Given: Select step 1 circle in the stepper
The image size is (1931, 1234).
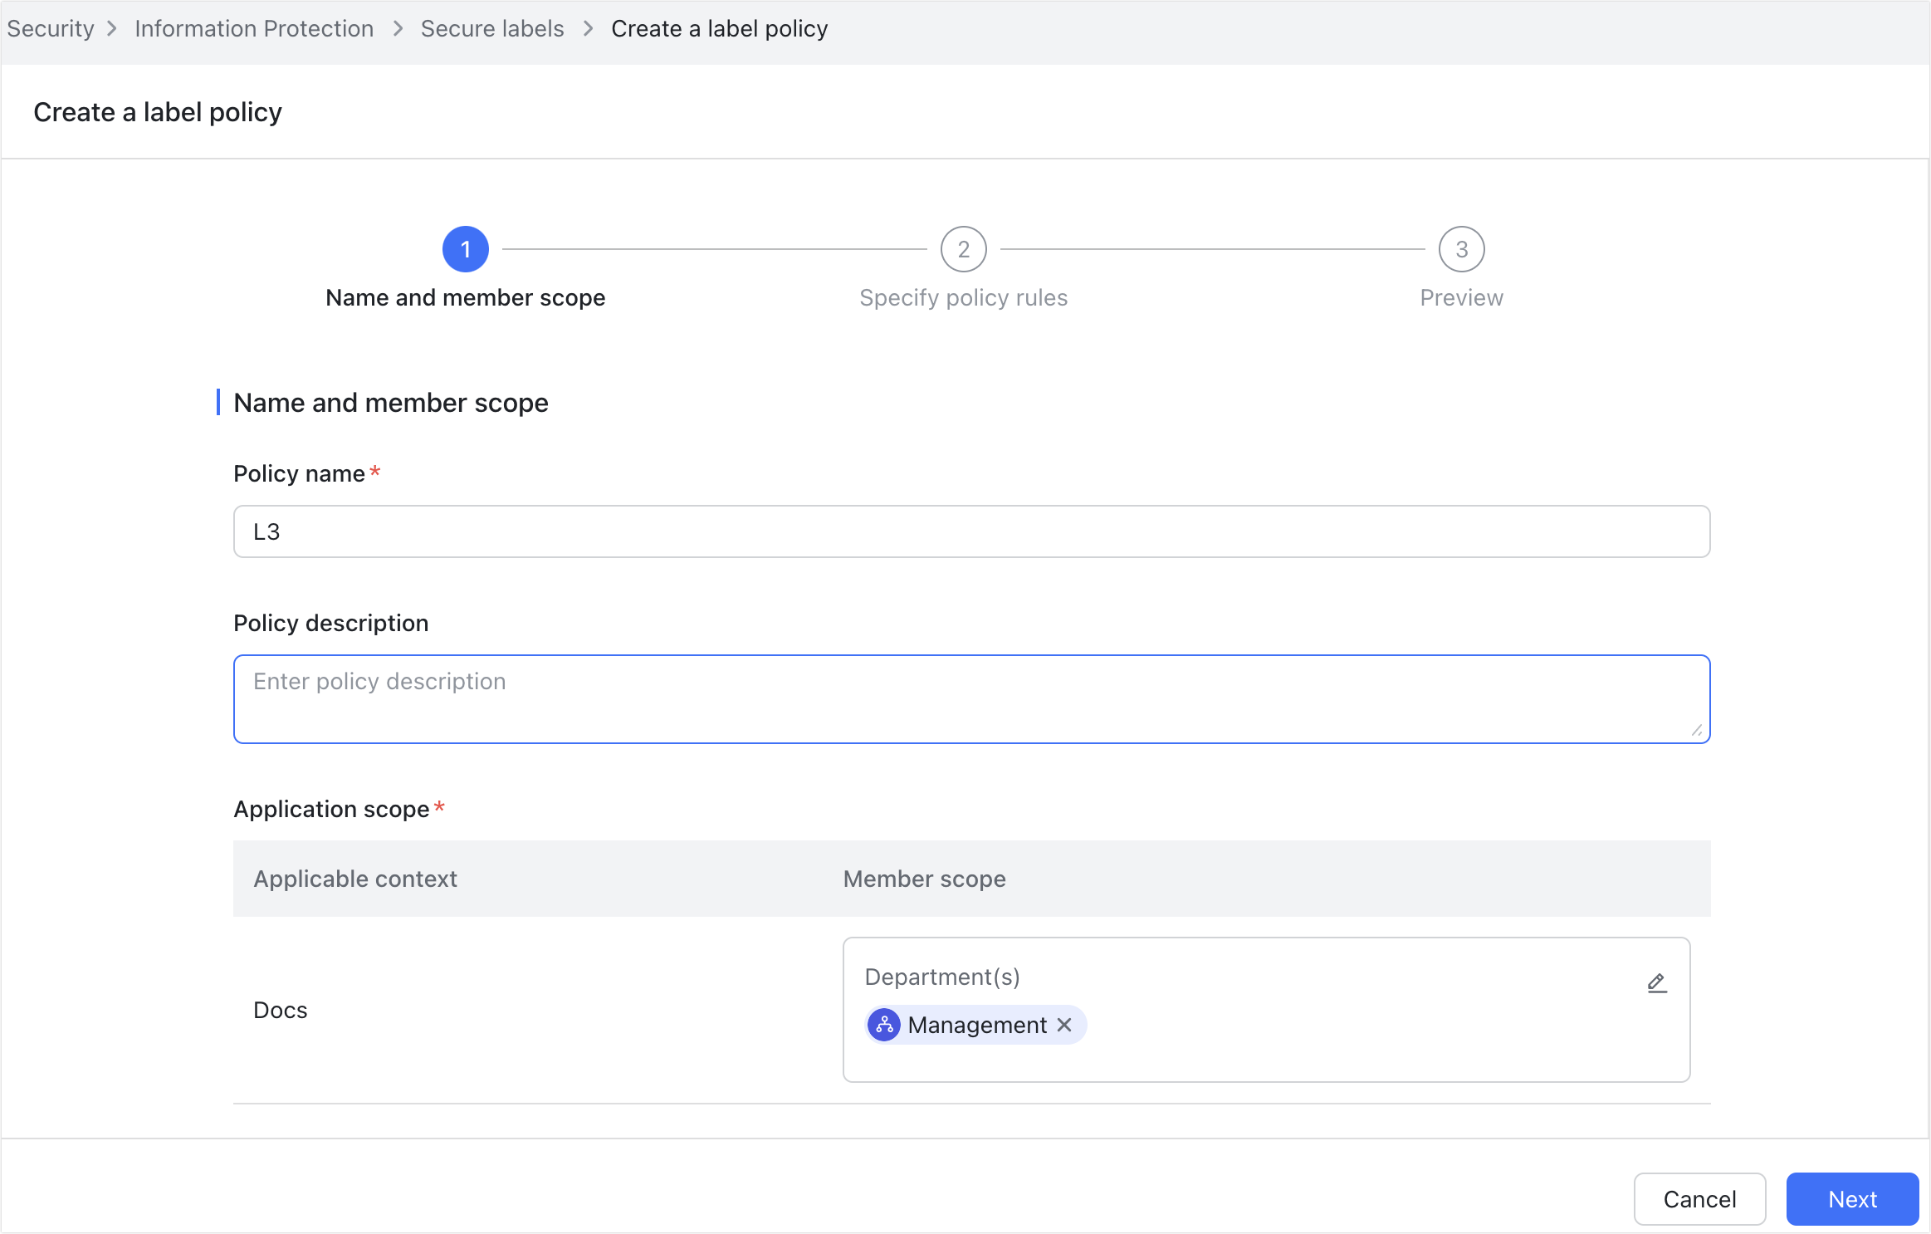Looking at the screenshot, I should click(x=466, y=248).
